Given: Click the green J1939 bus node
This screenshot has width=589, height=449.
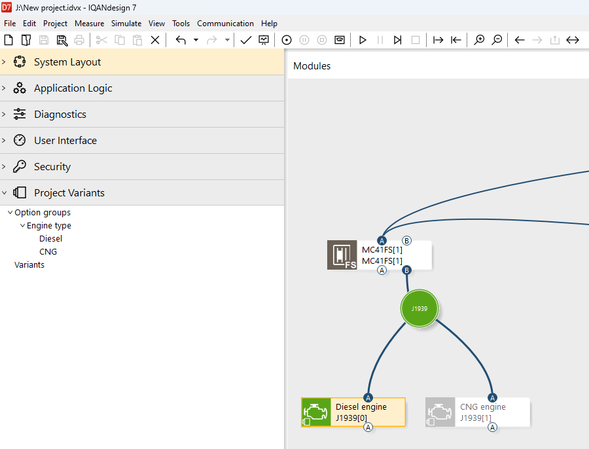Looking at the screenshot, I should pyautogui.click(x=419, y=308).
